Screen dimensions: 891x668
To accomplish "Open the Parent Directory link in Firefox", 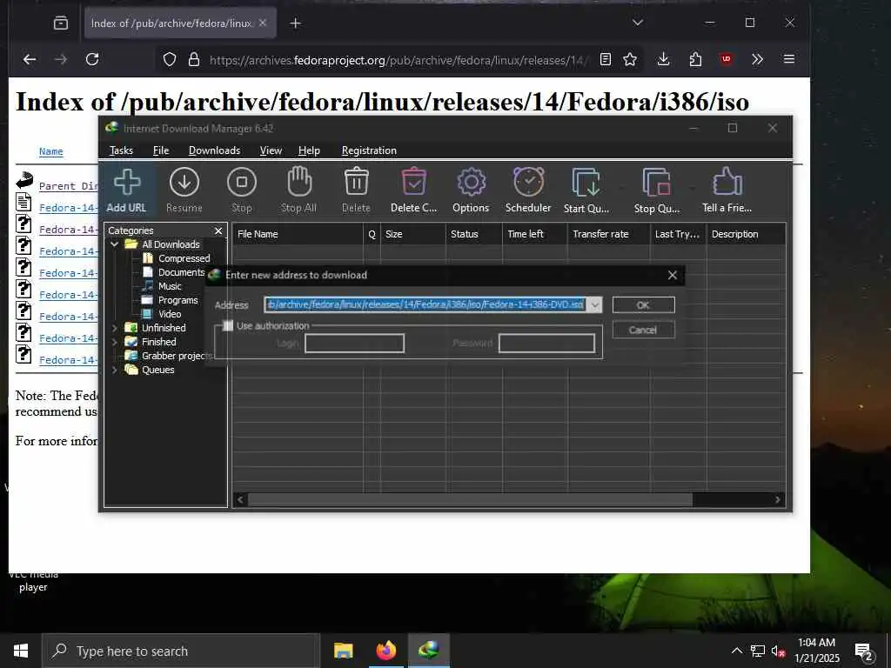I will (x=68, y=186).
